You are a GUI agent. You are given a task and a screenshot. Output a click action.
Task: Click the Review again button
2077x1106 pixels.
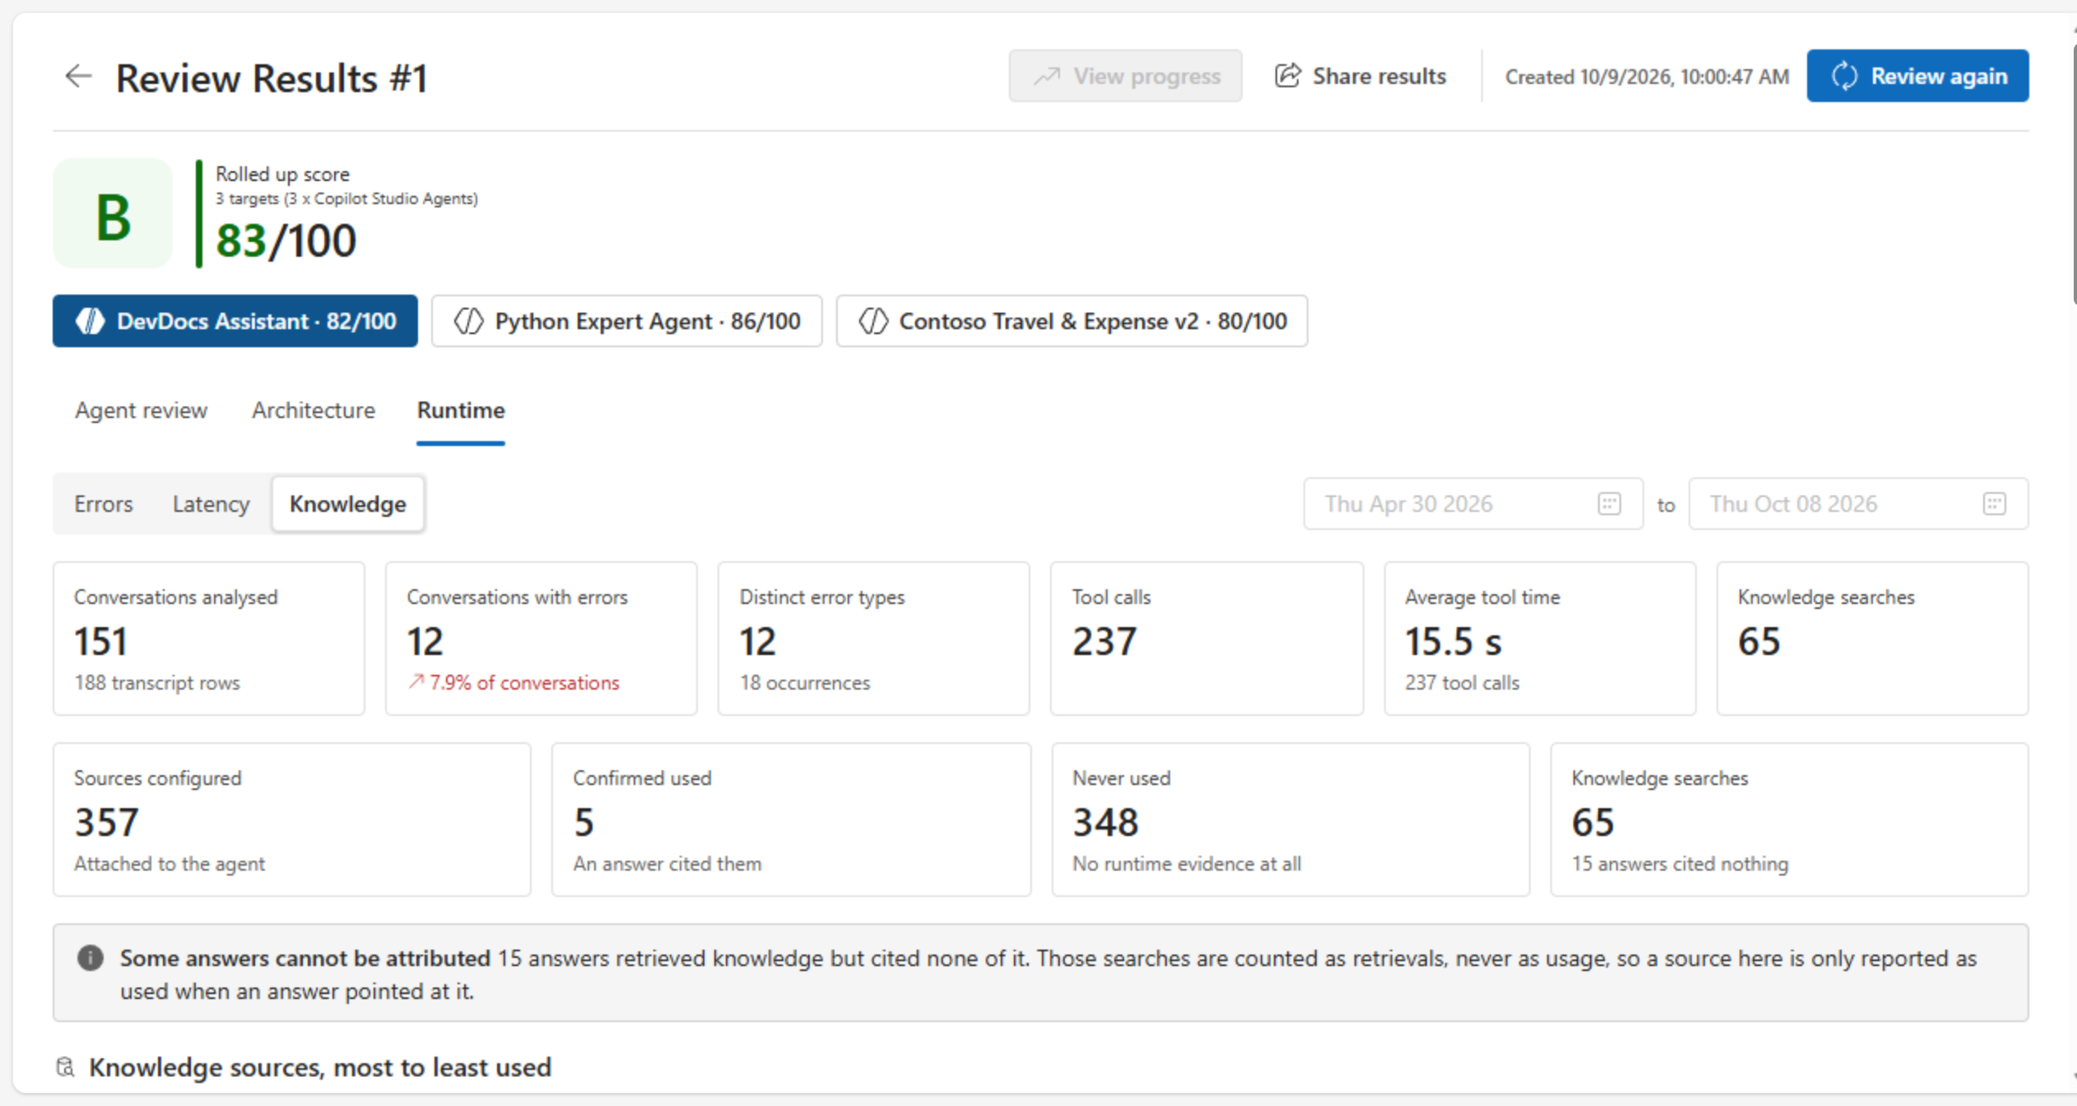tap(1917, 76)
